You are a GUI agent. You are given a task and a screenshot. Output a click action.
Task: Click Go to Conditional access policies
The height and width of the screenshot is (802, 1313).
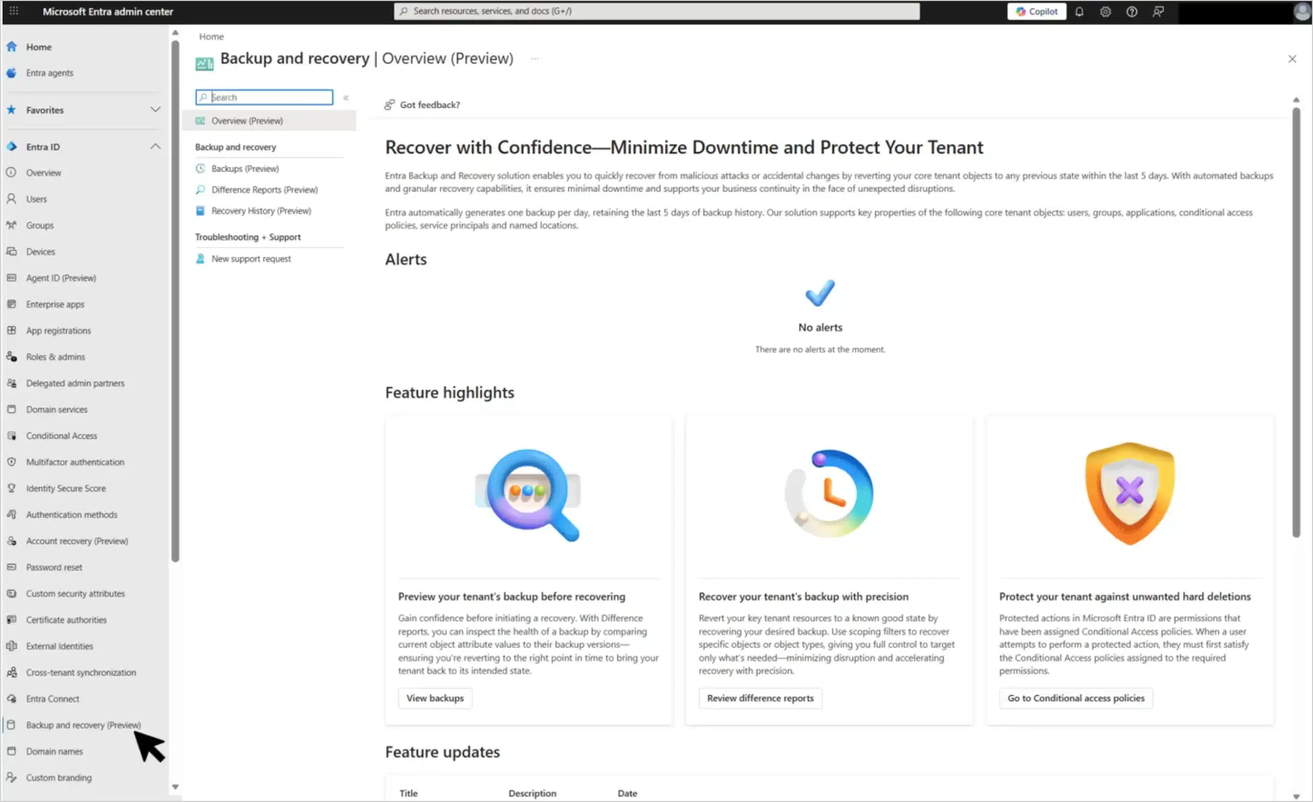pyautogui.click(x=1076, y=698)
